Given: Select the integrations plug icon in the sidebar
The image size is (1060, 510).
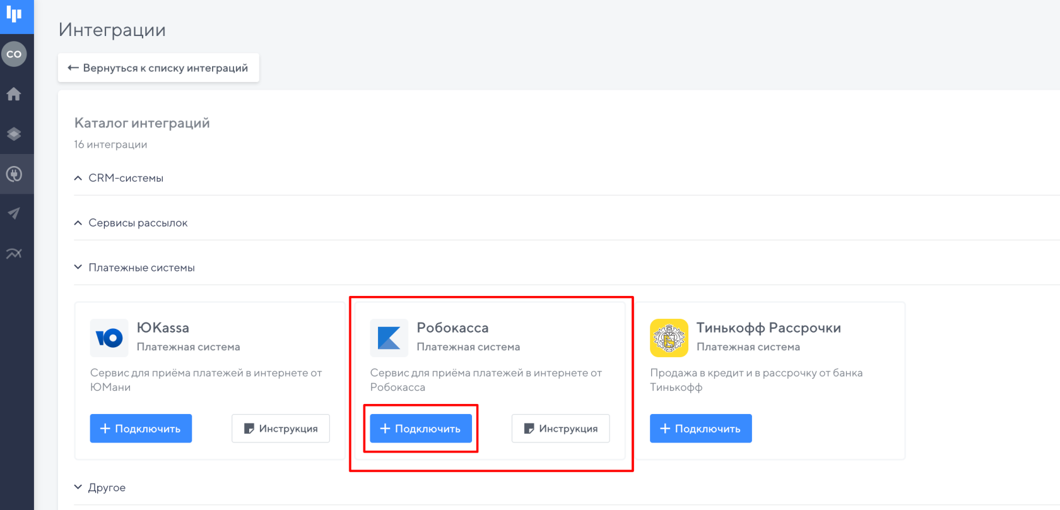Looking at the screenshot, I should 14,174.
